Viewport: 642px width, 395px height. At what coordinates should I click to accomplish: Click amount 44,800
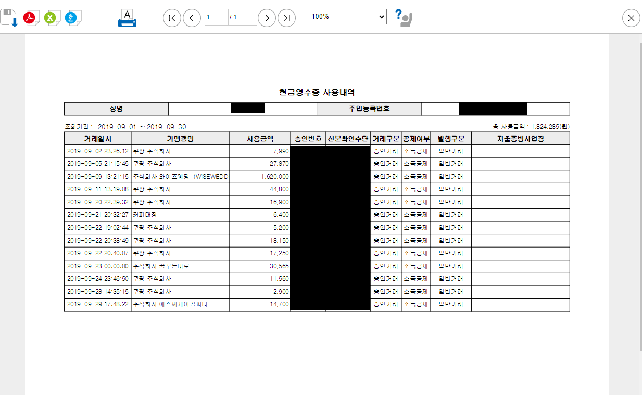[279, 189]
